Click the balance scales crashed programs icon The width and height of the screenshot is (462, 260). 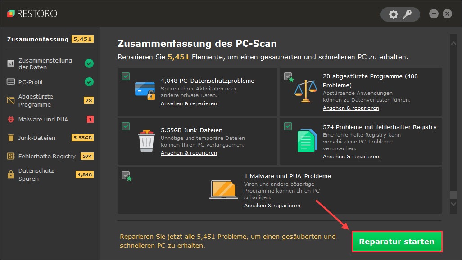pos(306,91)
